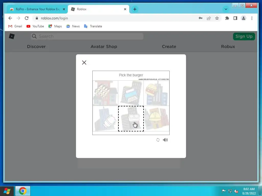Open the Discover menu item

(x=36, y=46)
